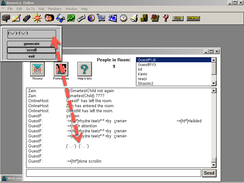Open the What's Hot starburst icon

pos(37,18)
